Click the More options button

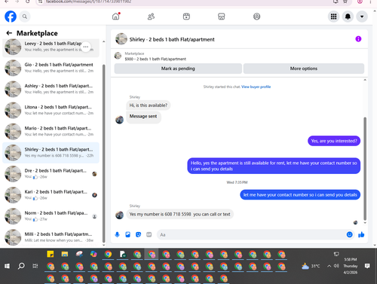point(304,69)
